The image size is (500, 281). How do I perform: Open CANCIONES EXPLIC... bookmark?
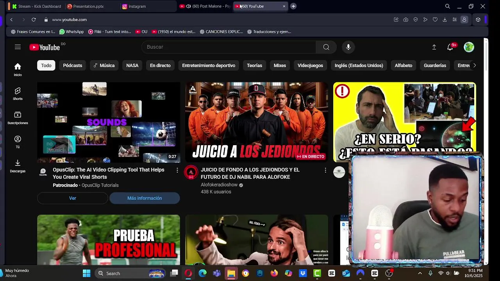tap(221, 32)
